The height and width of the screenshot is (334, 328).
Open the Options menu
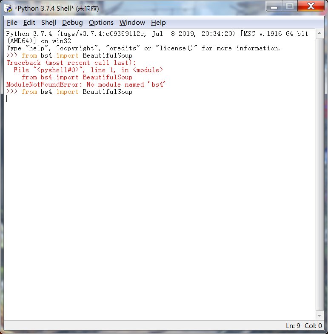coord(101,23)
